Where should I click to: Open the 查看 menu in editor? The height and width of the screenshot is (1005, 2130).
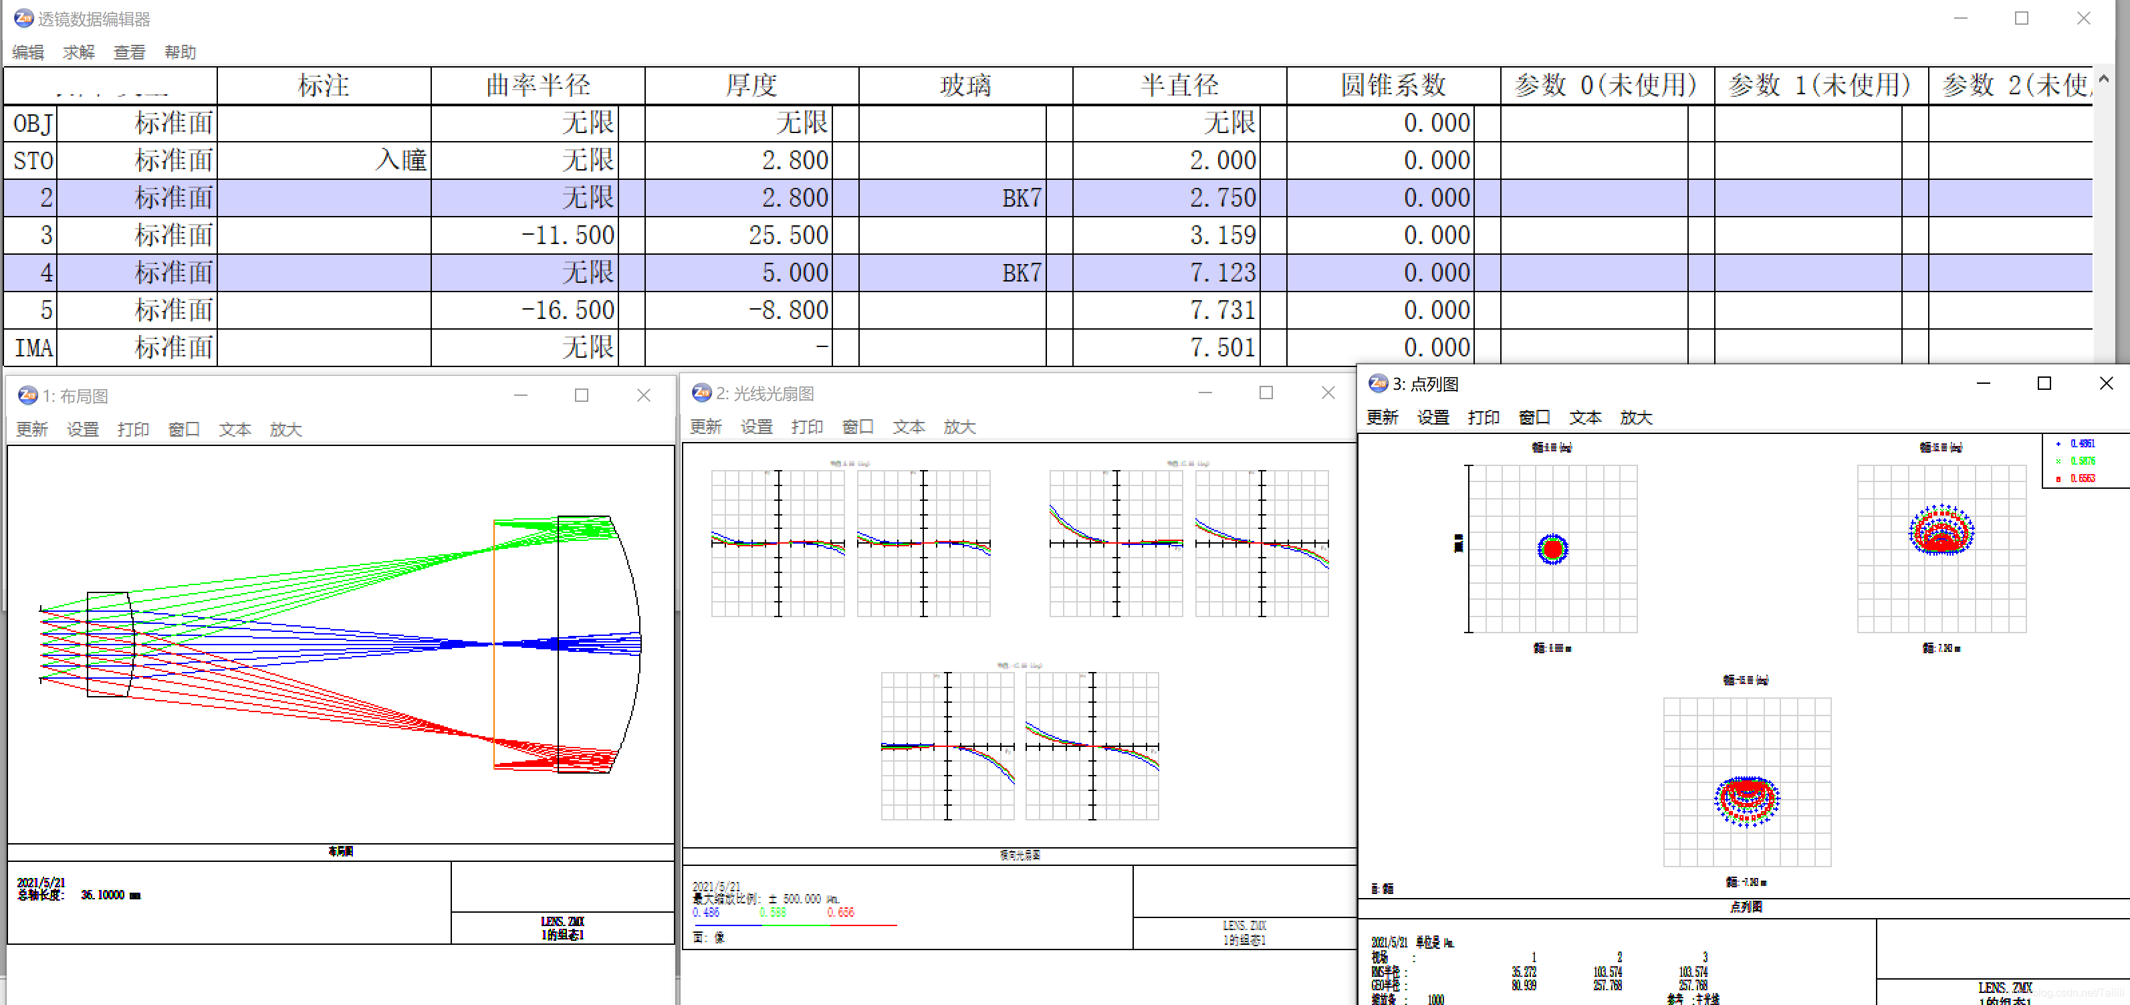point(129,52)
